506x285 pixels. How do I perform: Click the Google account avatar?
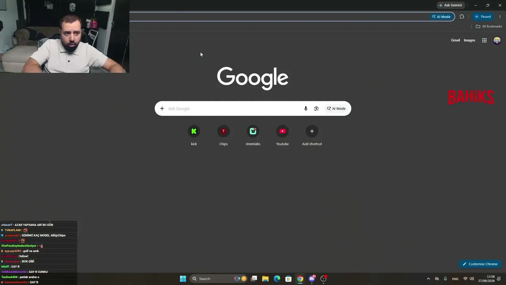(497, 40)
